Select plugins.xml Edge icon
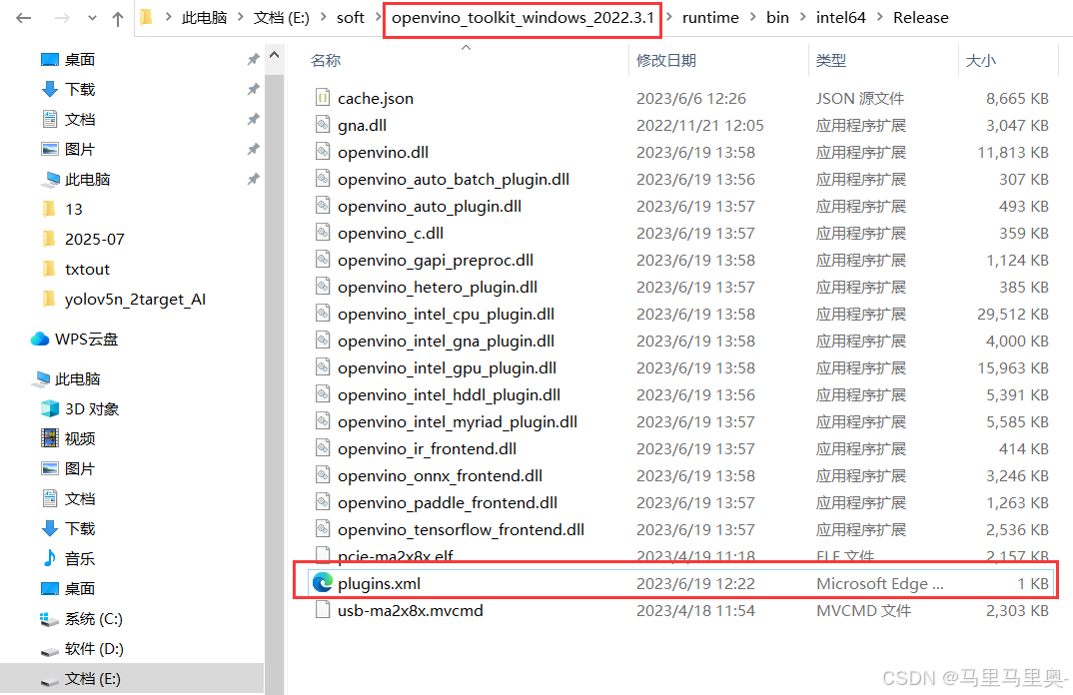Screen dimensions: 1073x695 point(323,583)
